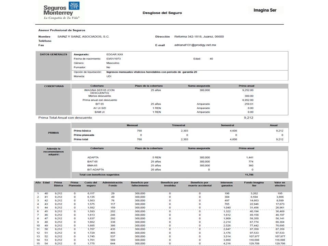Click the "COBERTURAS" section label

coord(54,86)
